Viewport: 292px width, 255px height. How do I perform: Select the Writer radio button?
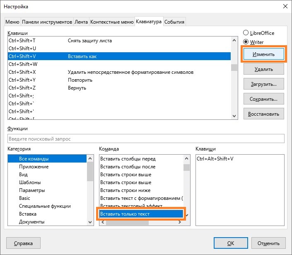246,42
